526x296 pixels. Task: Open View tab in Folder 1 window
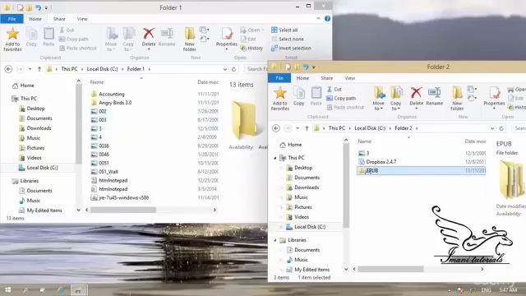point(82,19)
